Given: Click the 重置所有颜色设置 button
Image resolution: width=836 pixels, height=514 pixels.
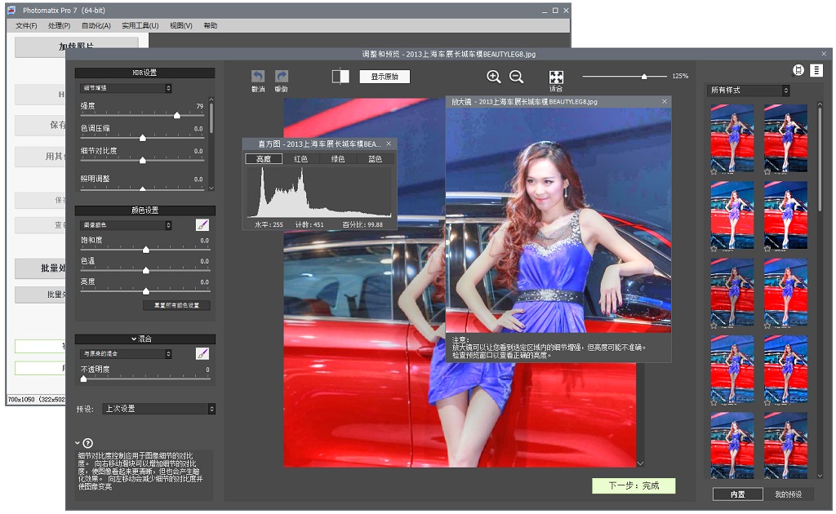Looking at the screenshot, I should [x=176, y=305].
